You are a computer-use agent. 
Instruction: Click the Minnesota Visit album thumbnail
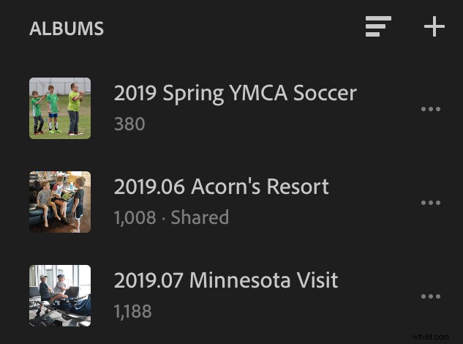(60, 296)
